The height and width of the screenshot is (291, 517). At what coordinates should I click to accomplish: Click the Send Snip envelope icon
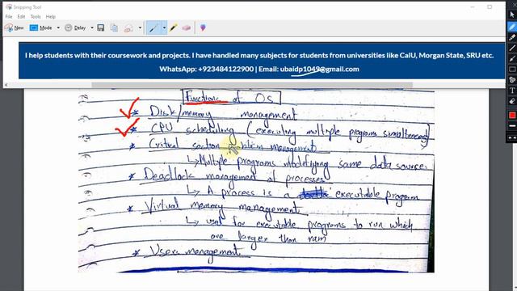coord(128,28)
